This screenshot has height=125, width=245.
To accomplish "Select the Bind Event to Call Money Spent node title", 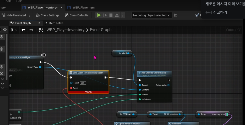I will (x=88, y=73).
